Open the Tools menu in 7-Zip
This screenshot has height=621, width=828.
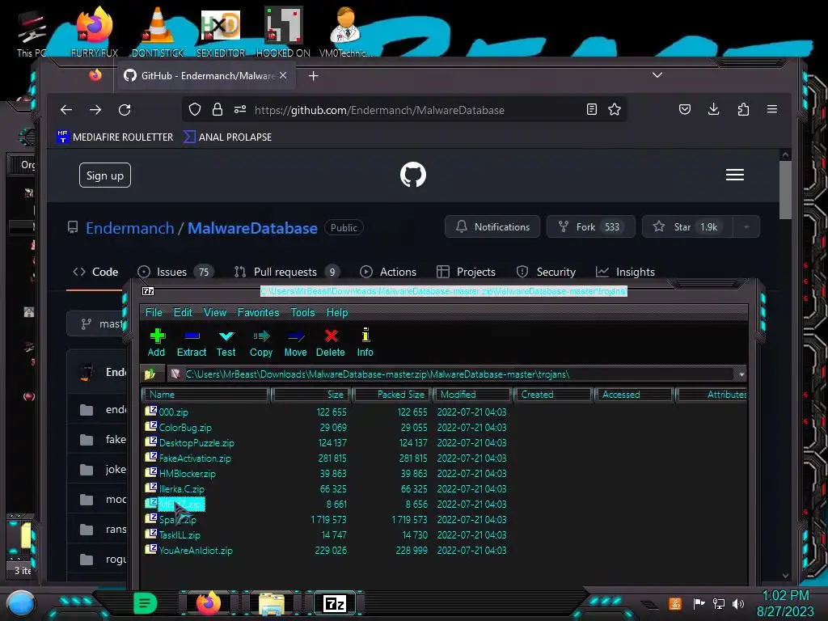[x=302, y=312]
